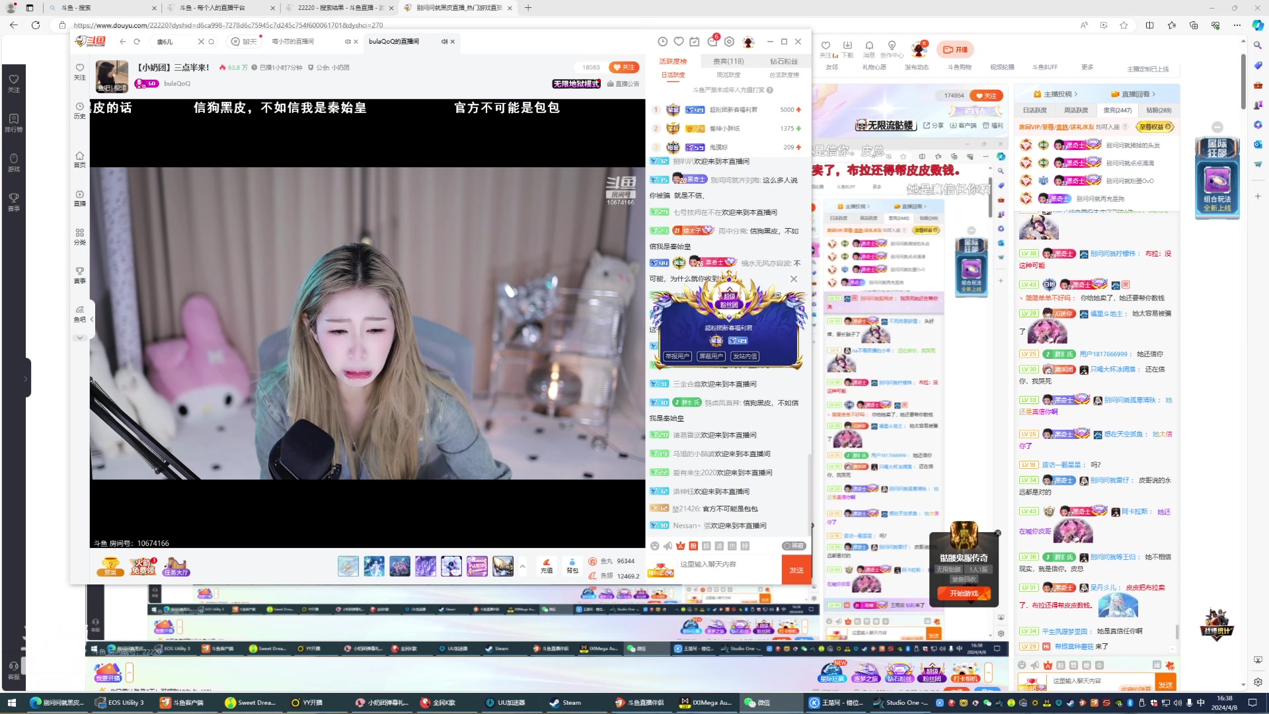Select the 活跃度榜 tab
Screen dimensions: 1269x714
[x=673, y=61]
